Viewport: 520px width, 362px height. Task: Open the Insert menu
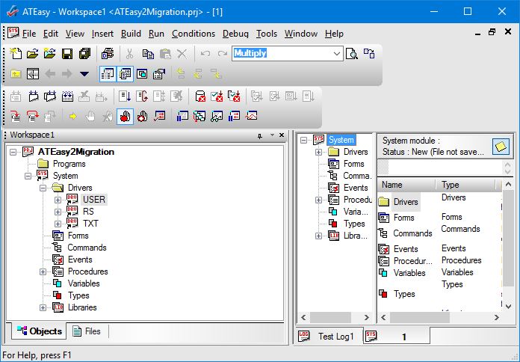tap(102, 34)
